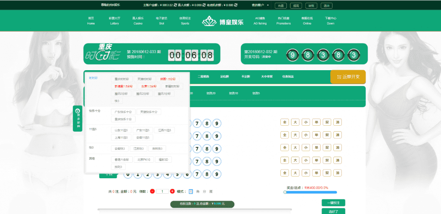Click the 奖金/返点 slider handle
The height and width of the screenshot is (214, 441).
tap(285, 192)
